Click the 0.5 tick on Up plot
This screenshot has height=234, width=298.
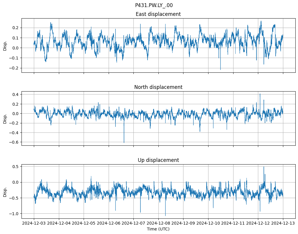point(15,167)
